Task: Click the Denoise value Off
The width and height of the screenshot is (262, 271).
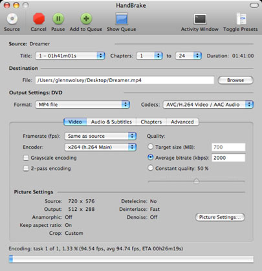Action: click(153, 217)
